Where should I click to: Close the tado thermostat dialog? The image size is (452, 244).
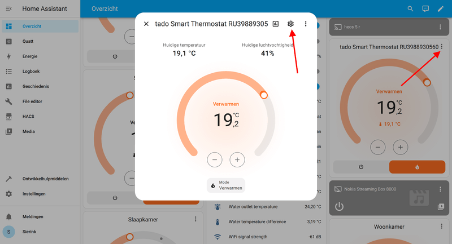(146, 24)
